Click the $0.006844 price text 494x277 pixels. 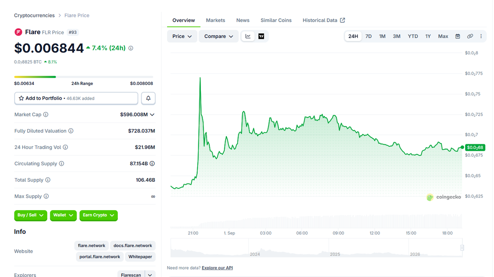49,48
